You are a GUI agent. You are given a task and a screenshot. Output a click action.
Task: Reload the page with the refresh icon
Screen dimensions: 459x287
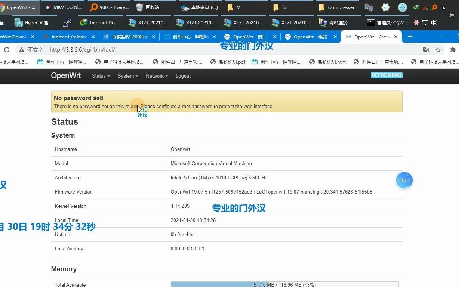click(6, 49)
